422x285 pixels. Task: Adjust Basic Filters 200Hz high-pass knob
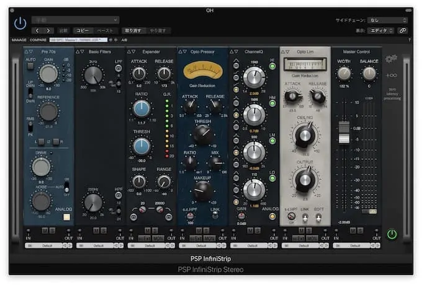(x=93, y=203)
